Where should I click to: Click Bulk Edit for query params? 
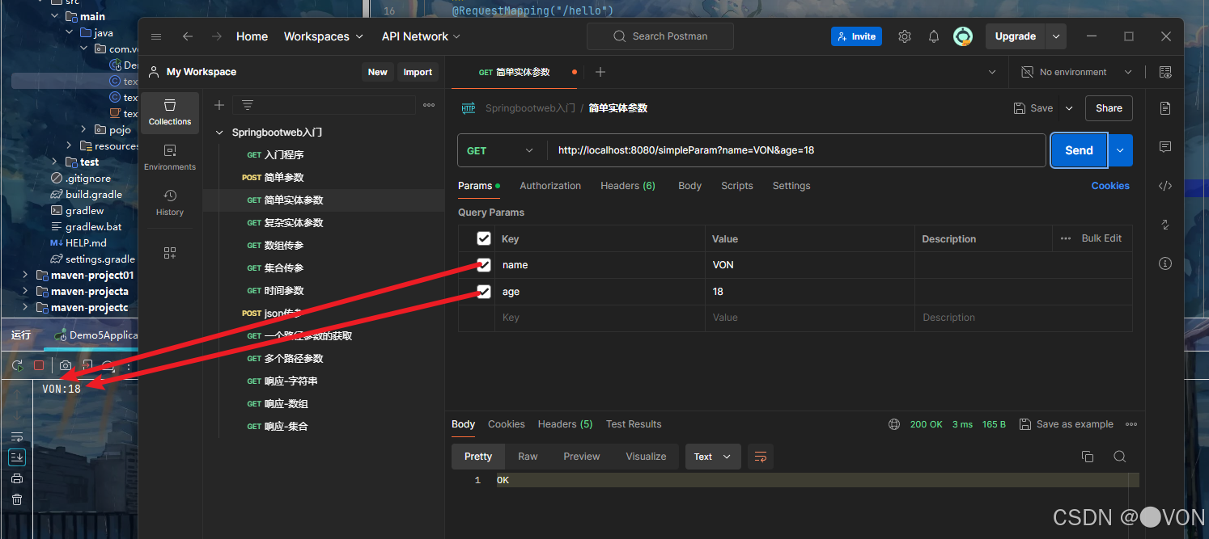point(1101,238)
